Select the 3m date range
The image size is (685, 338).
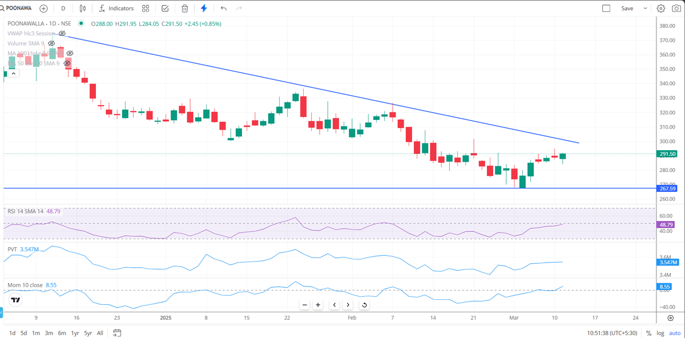(x=49, y=333)
